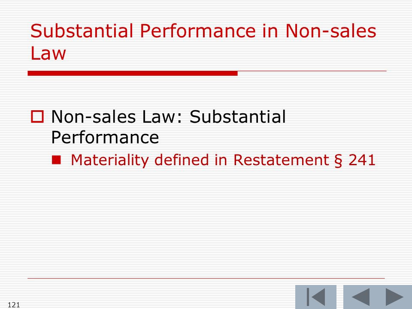Select the § section symbol
This screenshot has width=412, height=309.
tap(339, 160)
